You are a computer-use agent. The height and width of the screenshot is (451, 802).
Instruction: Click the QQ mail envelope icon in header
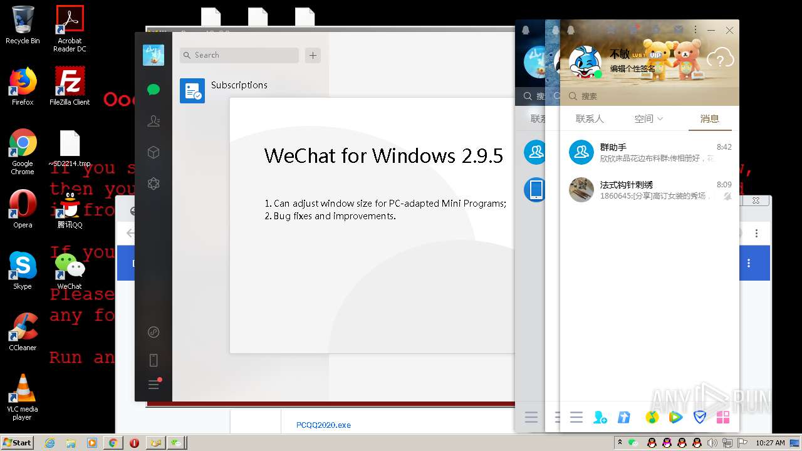[678, 29]
